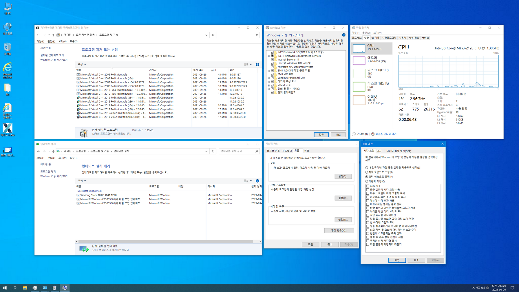Expand .NET Framework 4.8 Advanced Services node

point(269,56)
